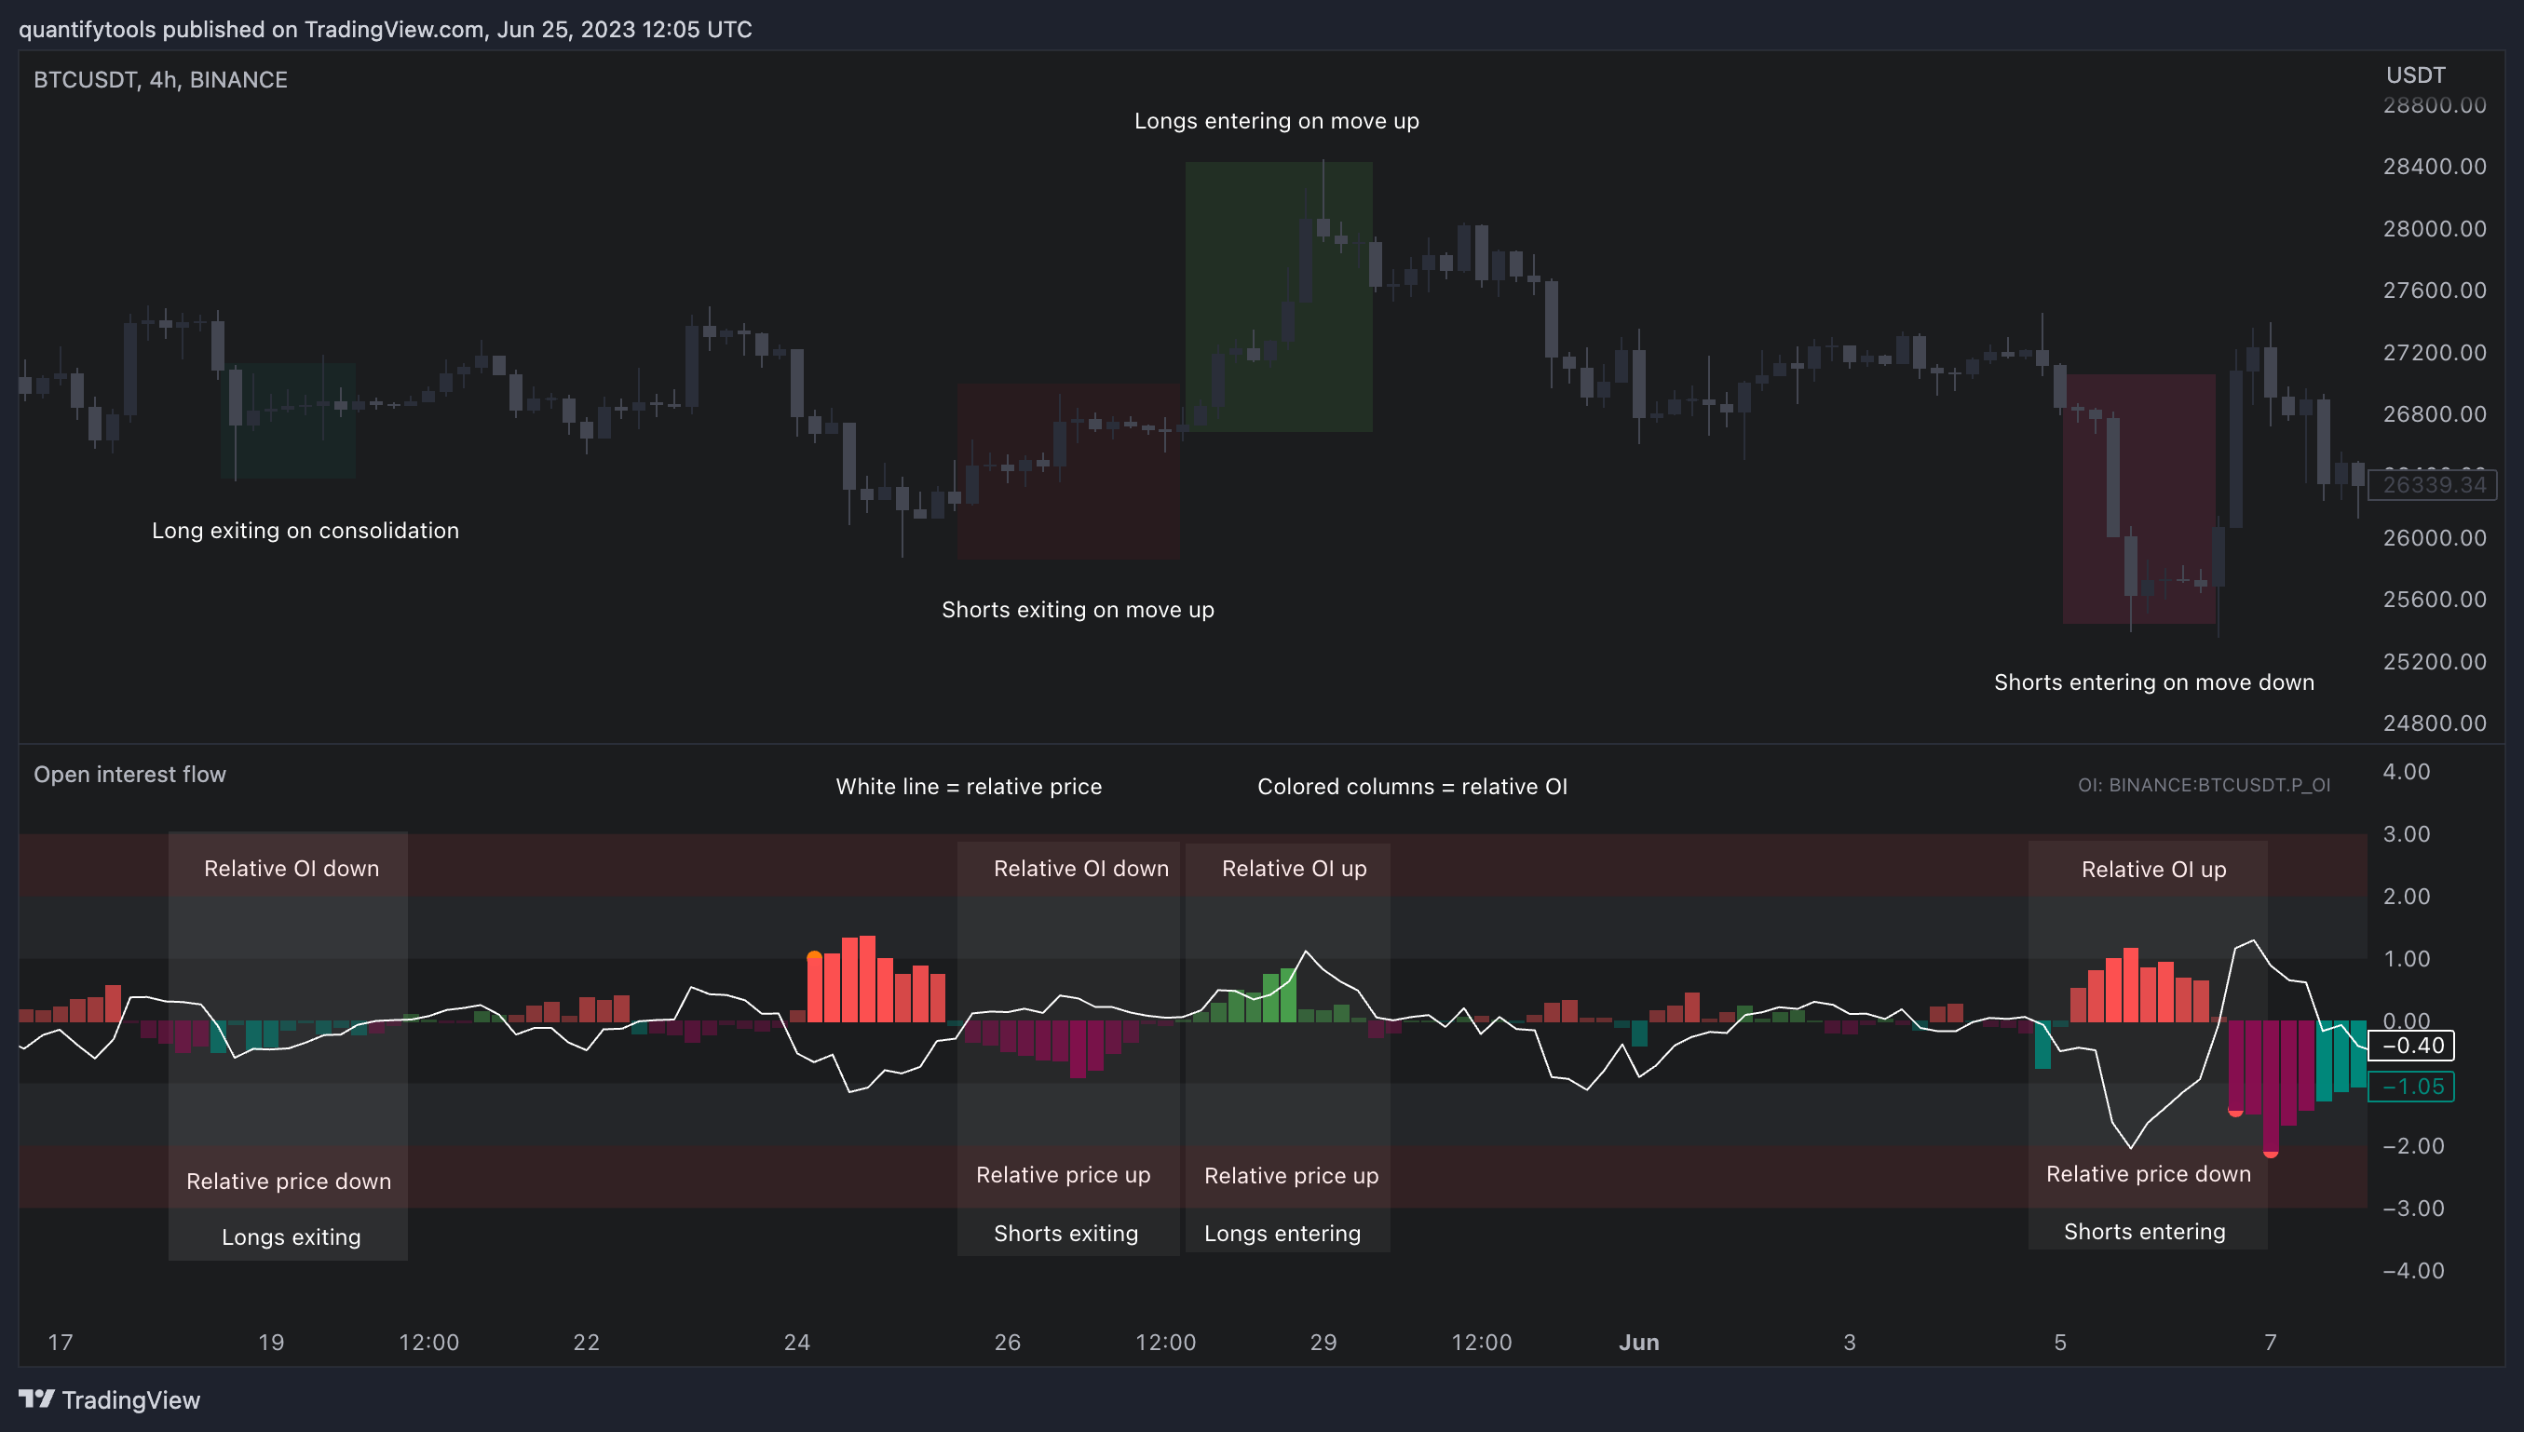Screen dimensions: 2524x1432
Task: Click the large green shaded zone on price chart
Action: coord(1278,296)
